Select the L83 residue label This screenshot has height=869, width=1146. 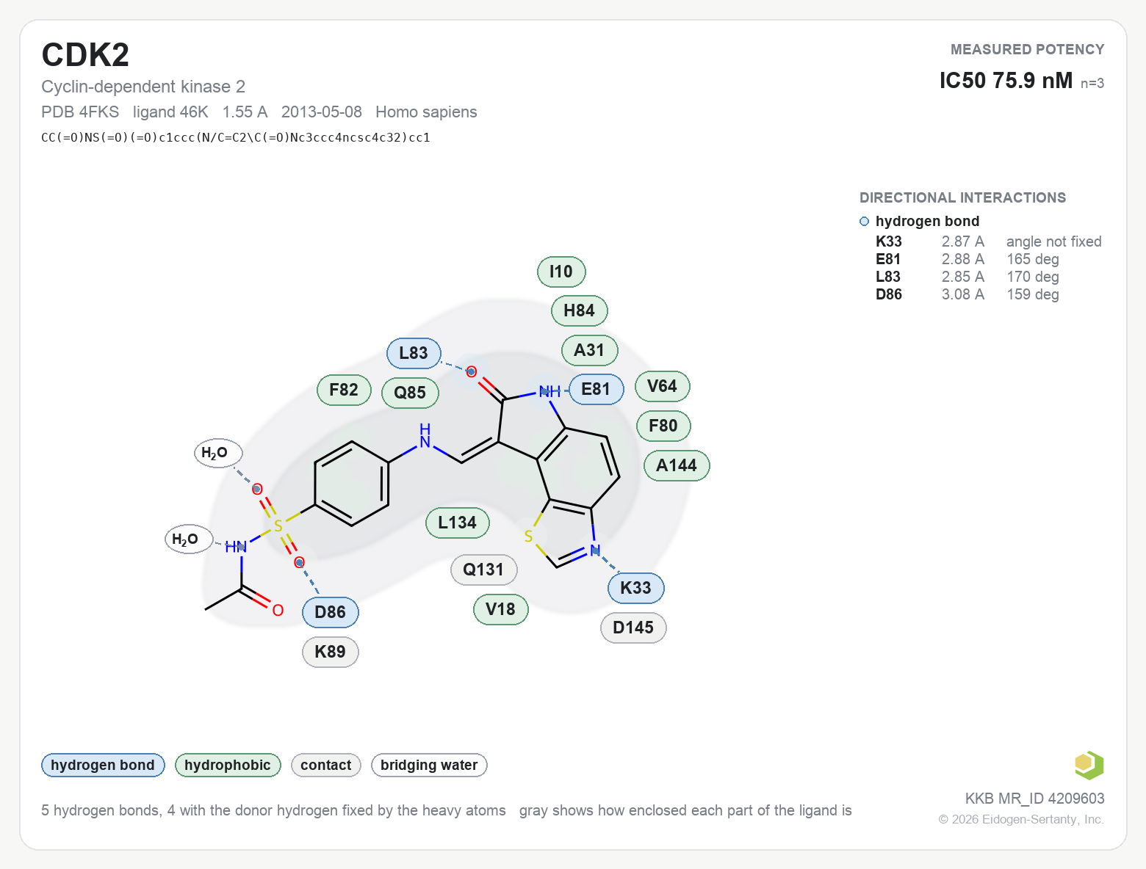[x=414, y=353]
